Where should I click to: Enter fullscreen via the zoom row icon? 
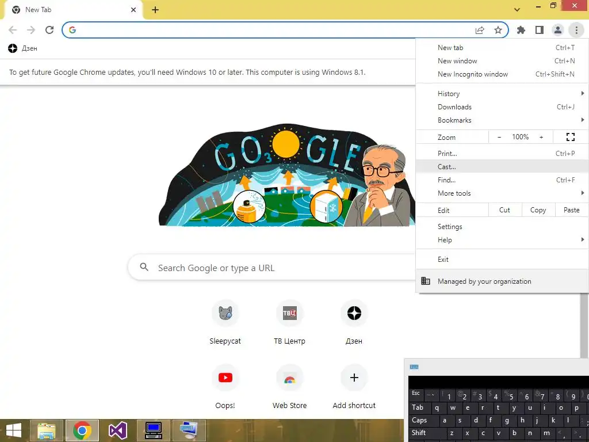(x=571, y=137)
